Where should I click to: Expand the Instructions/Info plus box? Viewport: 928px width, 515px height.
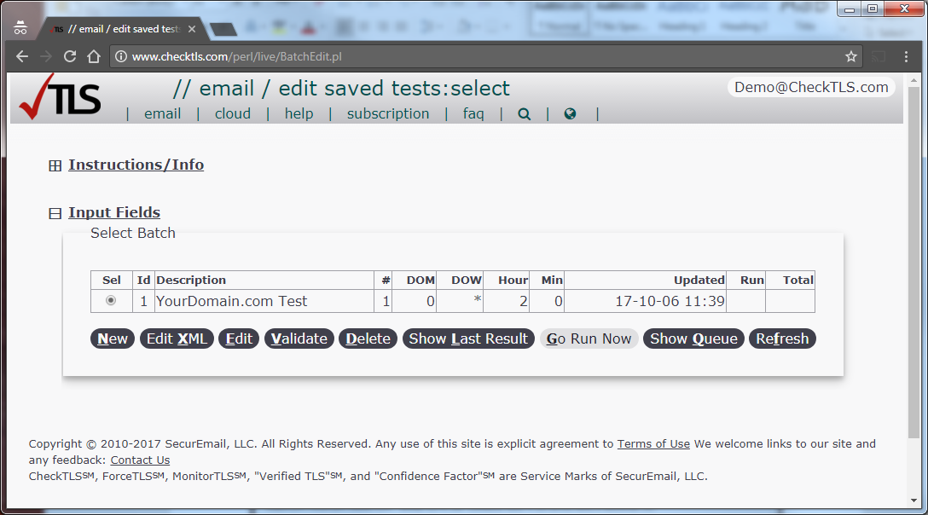[x=55, y=165]
